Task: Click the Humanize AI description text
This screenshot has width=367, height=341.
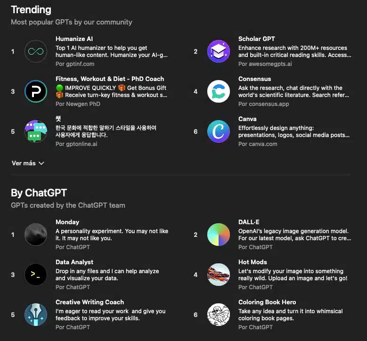Action: tap(111, 51)
